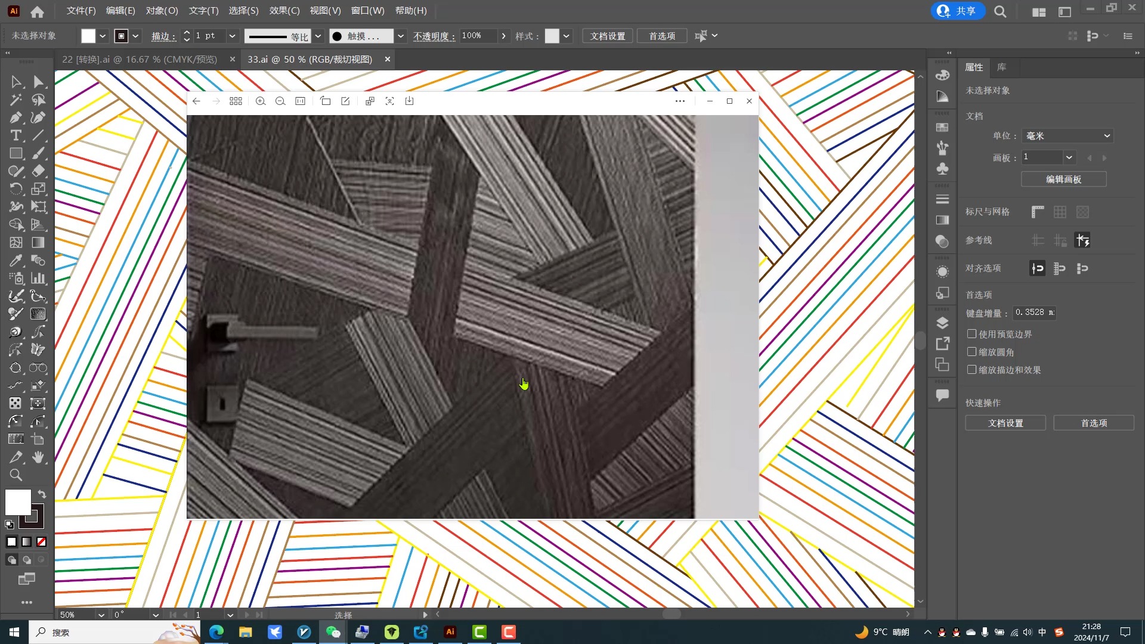Toggle smart guides icon

click(x=1082, y=240)
